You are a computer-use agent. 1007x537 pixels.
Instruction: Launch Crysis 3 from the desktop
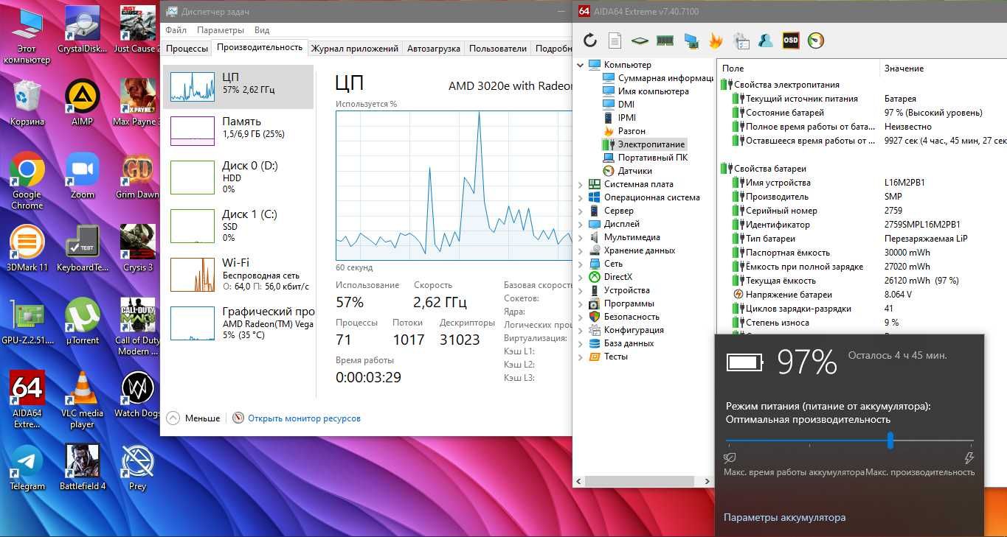tap(138, 248)
